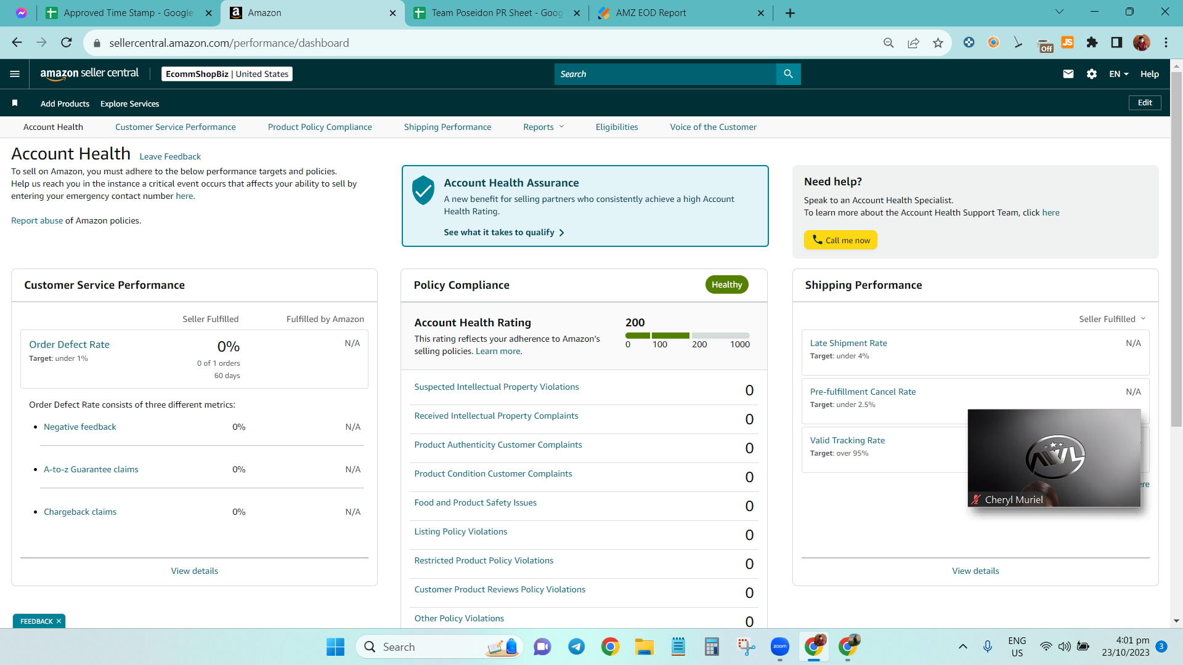Click the Seller Central search field

click(665, 74)
